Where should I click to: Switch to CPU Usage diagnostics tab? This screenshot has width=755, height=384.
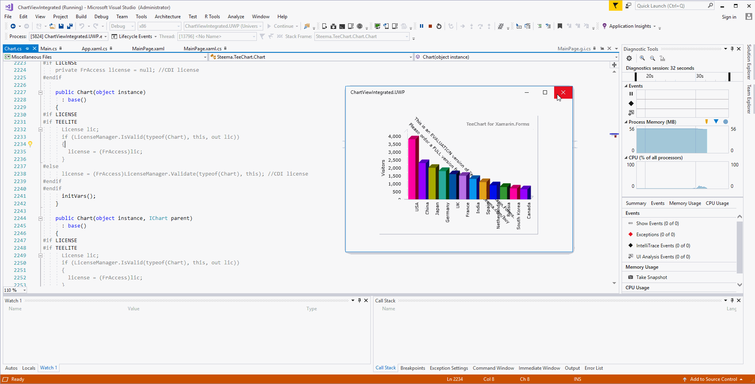tap(717, 203)
